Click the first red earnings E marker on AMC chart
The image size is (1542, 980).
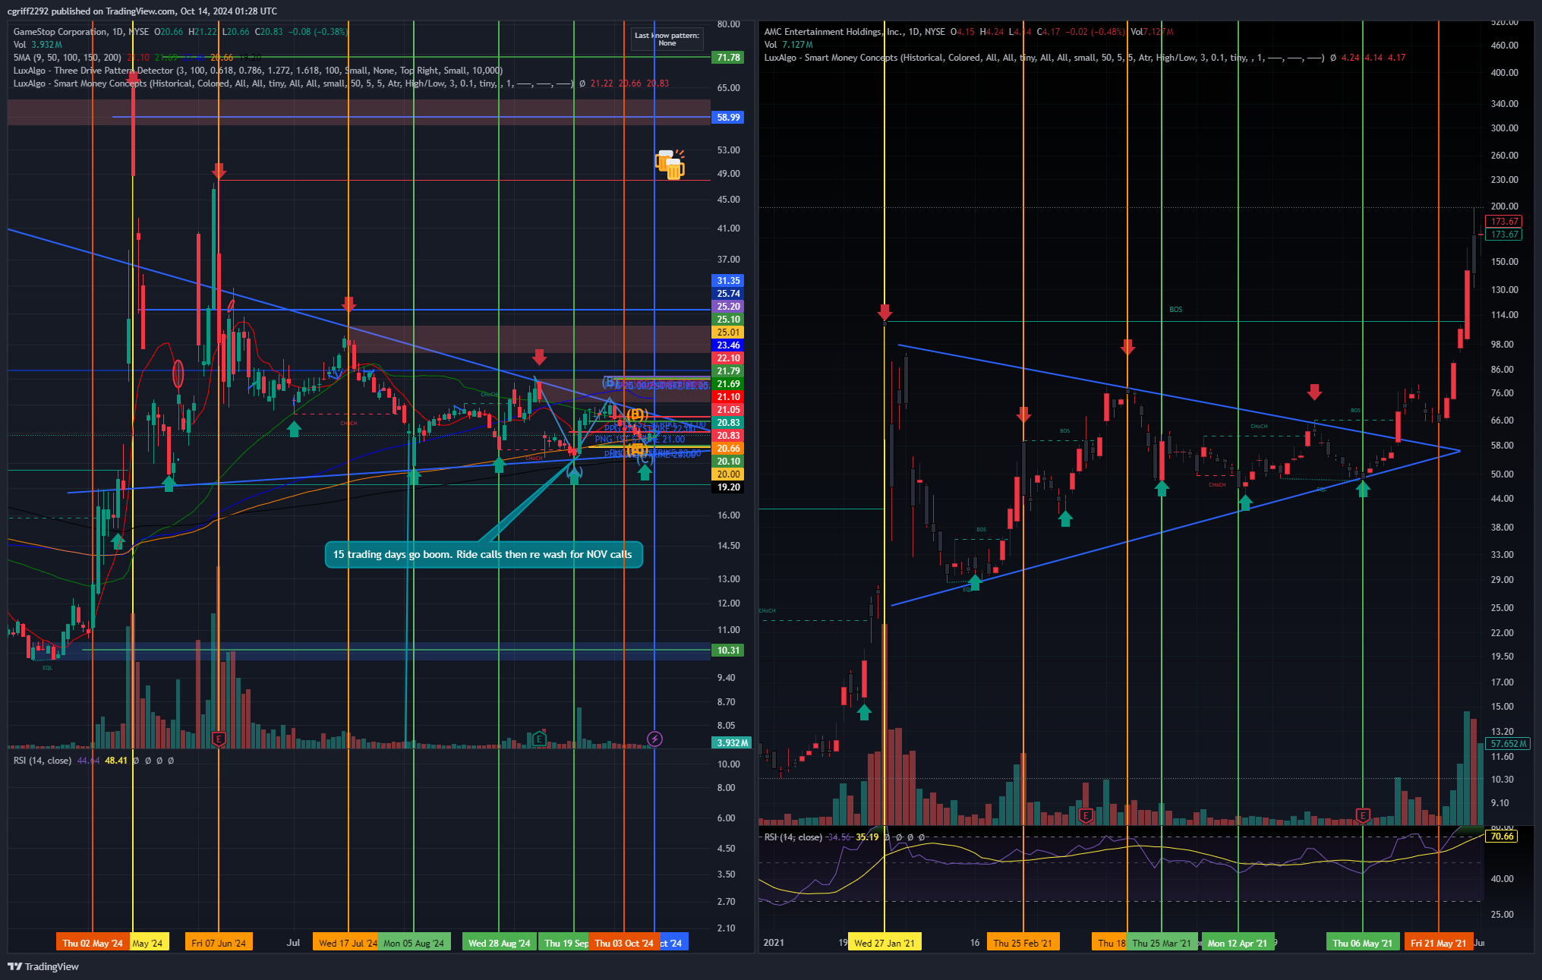[1086, 816]
